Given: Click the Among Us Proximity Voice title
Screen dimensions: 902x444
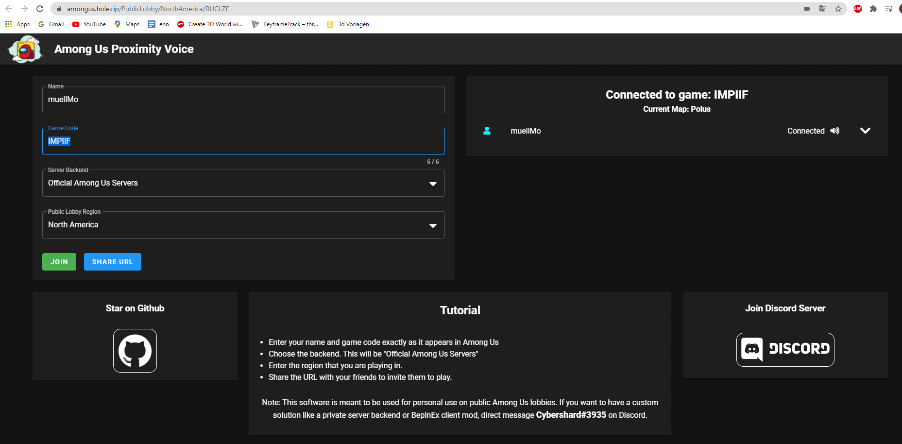Looking at the screenshot, I should tap(124, 49).
